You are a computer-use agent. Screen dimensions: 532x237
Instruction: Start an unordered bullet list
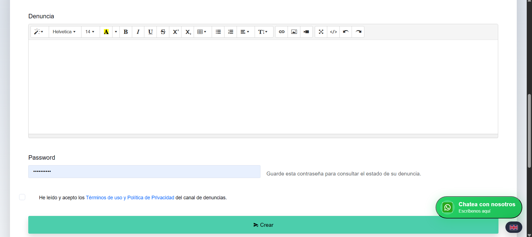pos(218,32)
